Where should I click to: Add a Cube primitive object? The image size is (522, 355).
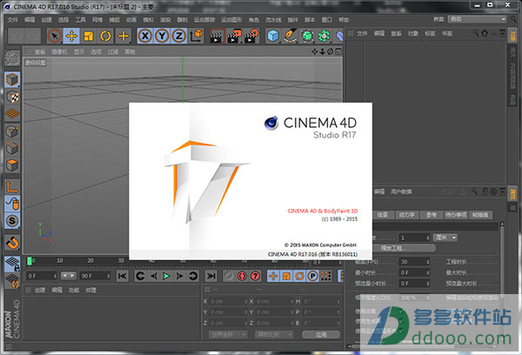272,36
